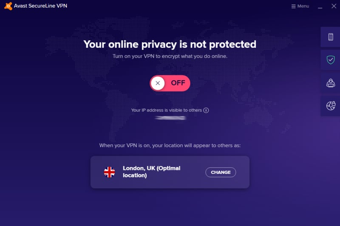This screenshot has height=226, width=340.
Task: Minimize the SecureLine VPN window
Action: point(320,6)
